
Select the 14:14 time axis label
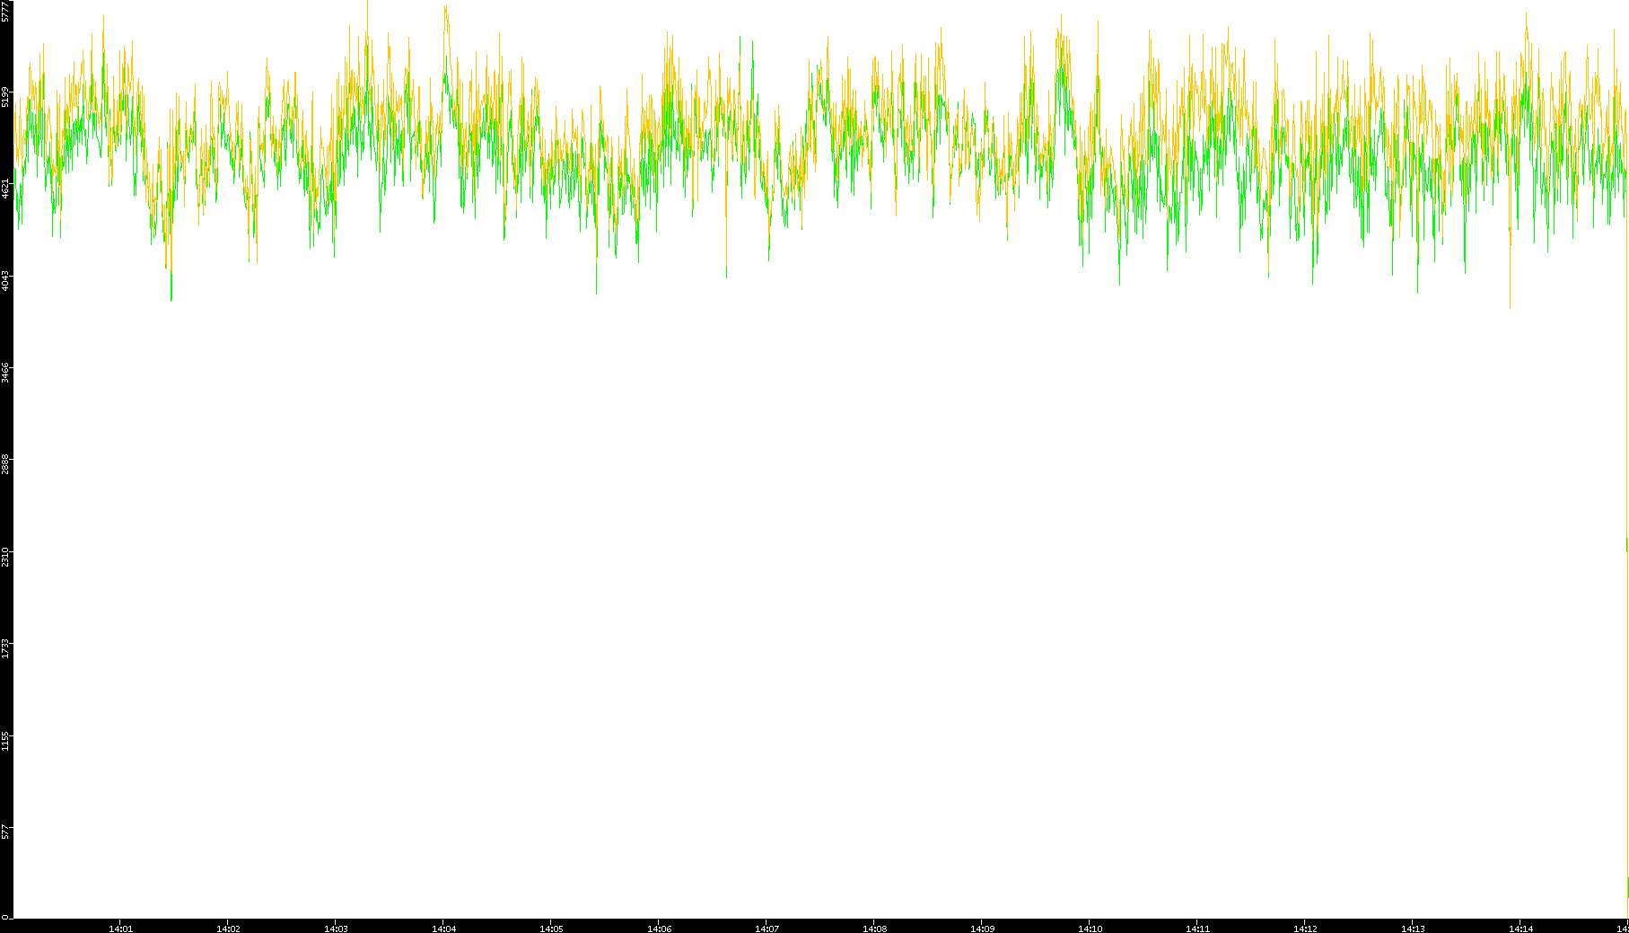click(x=1520, y=929)
